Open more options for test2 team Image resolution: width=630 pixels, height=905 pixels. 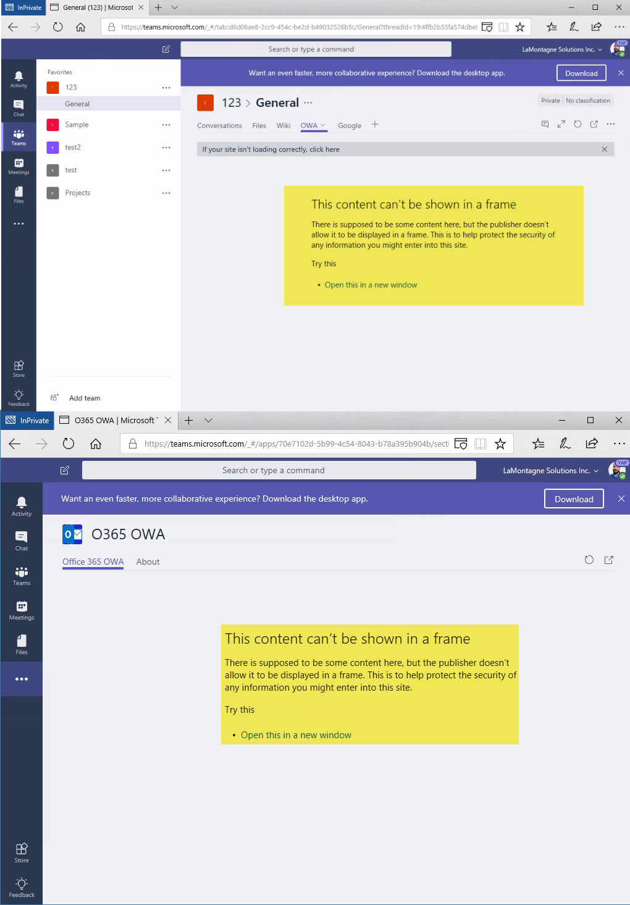[166, 148]
